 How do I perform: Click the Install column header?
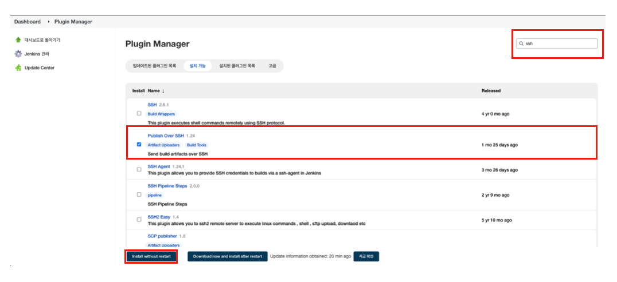[139, 91]
